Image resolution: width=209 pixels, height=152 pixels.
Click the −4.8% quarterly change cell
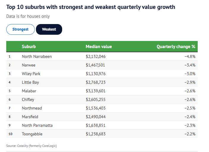point(190,57)
